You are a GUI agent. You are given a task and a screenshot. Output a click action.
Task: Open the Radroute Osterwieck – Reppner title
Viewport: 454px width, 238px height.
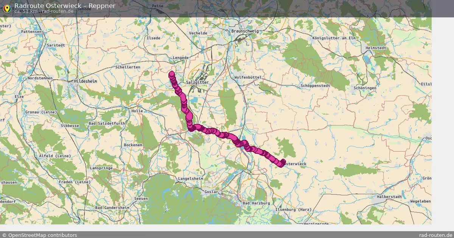65,5
